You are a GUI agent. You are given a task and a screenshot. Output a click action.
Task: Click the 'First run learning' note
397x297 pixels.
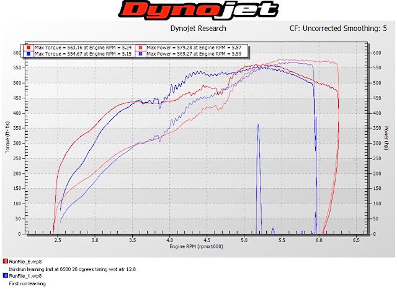pos(27,283)
